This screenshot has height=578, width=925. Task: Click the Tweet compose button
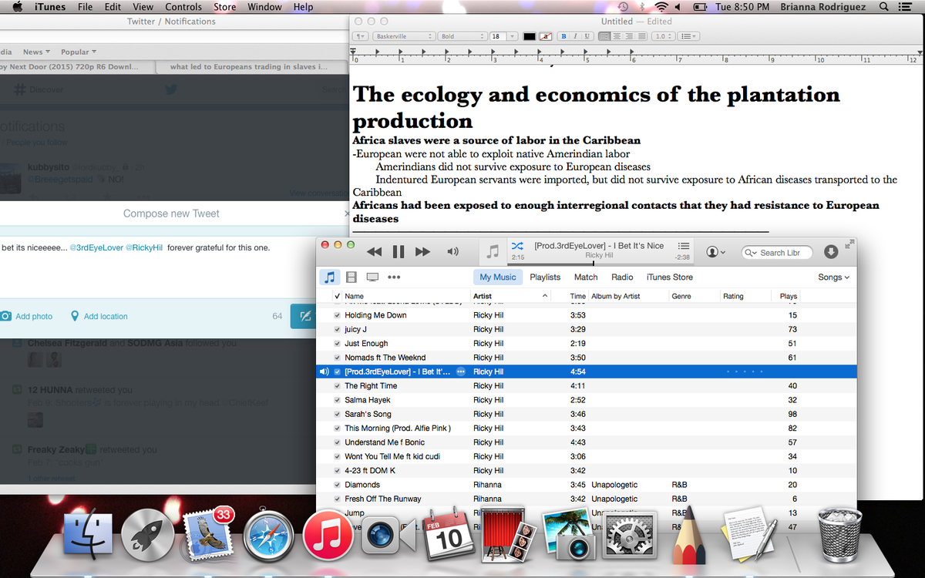(303, 316)
